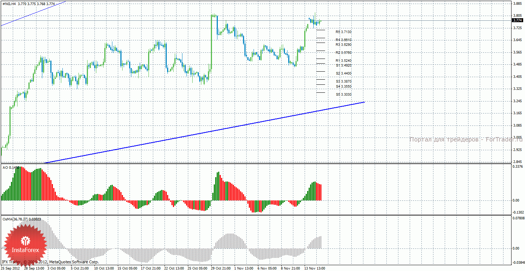Click the 13 Nov 13:00 time label

pos(314,268)
